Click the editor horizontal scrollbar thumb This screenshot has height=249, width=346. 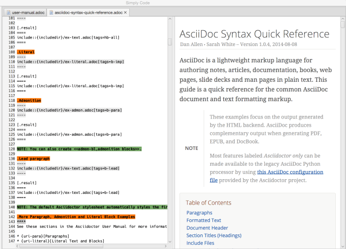61,246
